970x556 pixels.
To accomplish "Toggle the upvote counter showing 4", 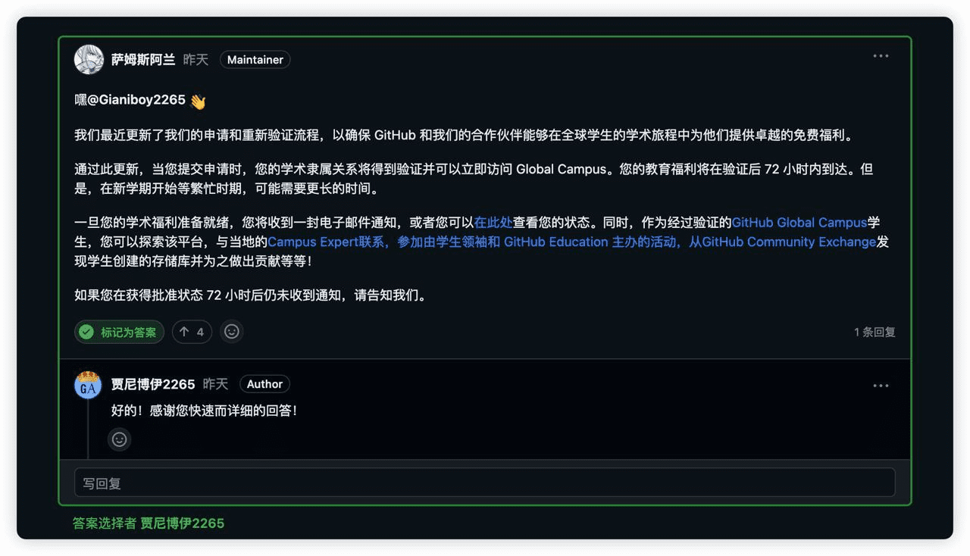I will (x=192, y=331).
